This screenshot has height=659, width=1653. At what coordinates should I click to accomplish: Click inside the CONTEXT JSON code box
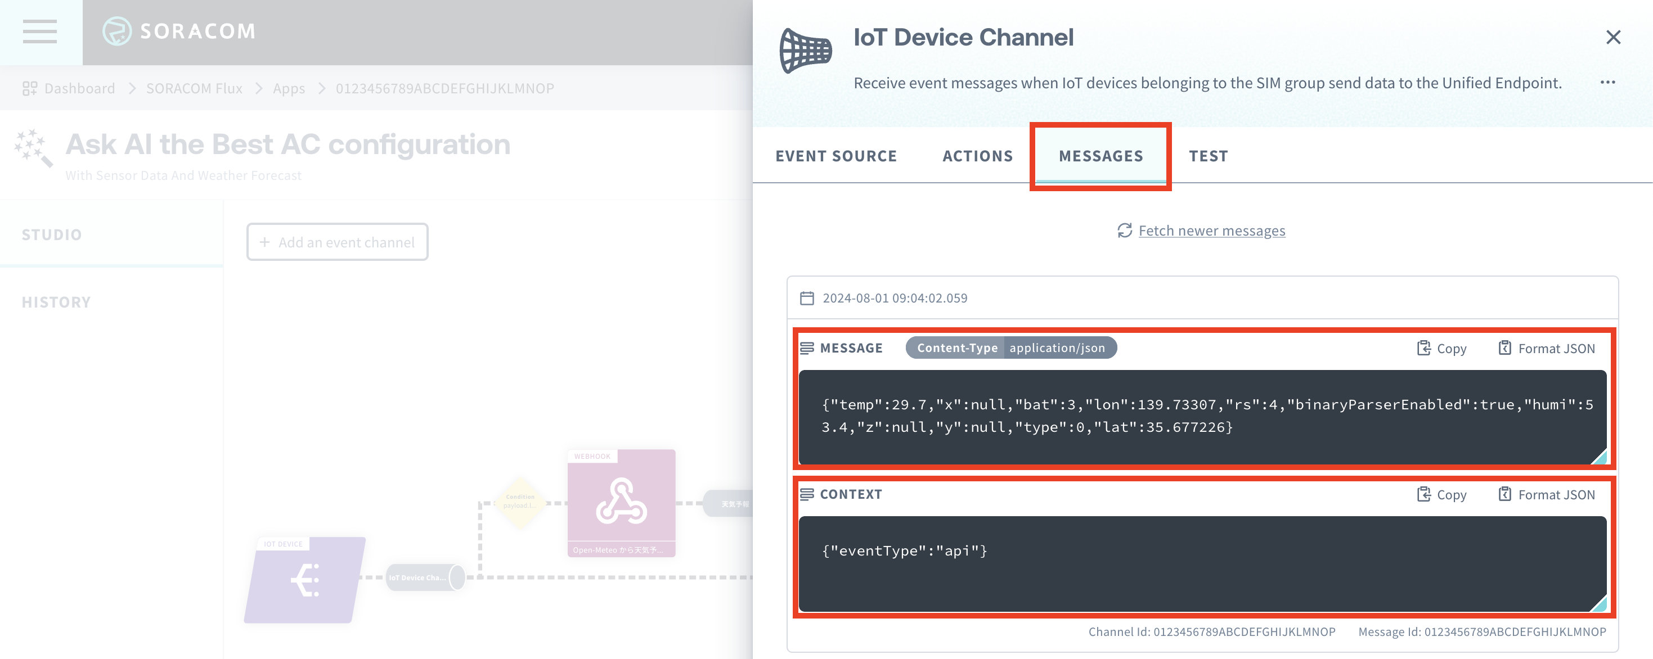pyautogui.click(x=1202, y=564)
